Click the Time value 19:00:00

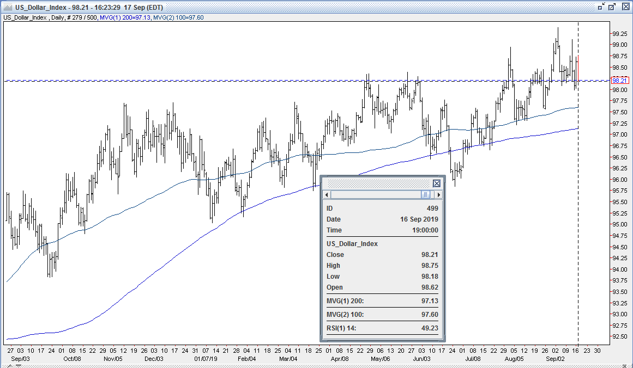tap(425, 230)
